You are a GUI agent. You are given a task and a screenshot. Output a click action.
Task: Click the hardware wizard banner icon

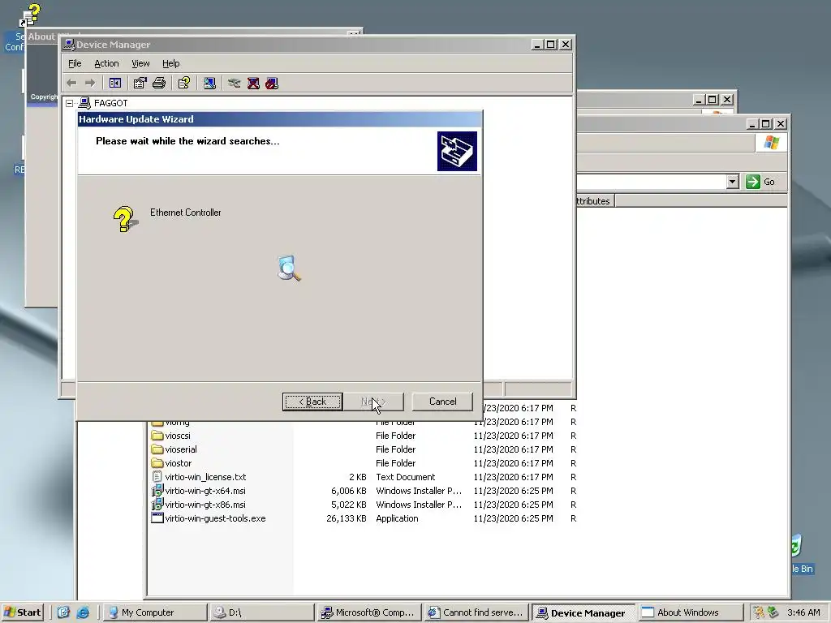pyautogui.click(x=457, y=152)
